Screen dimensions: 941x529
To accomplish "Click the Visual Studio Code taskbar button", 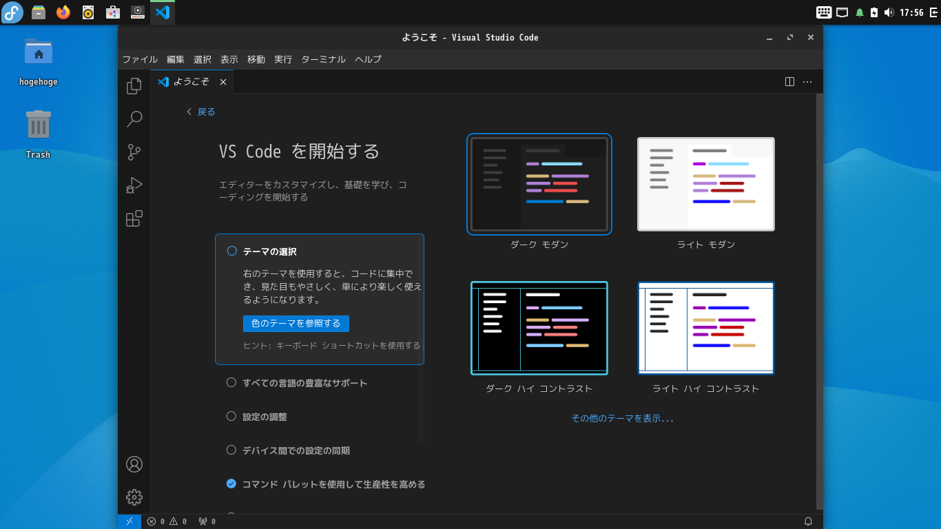I will pyautogui.click(x=163, y=12).
